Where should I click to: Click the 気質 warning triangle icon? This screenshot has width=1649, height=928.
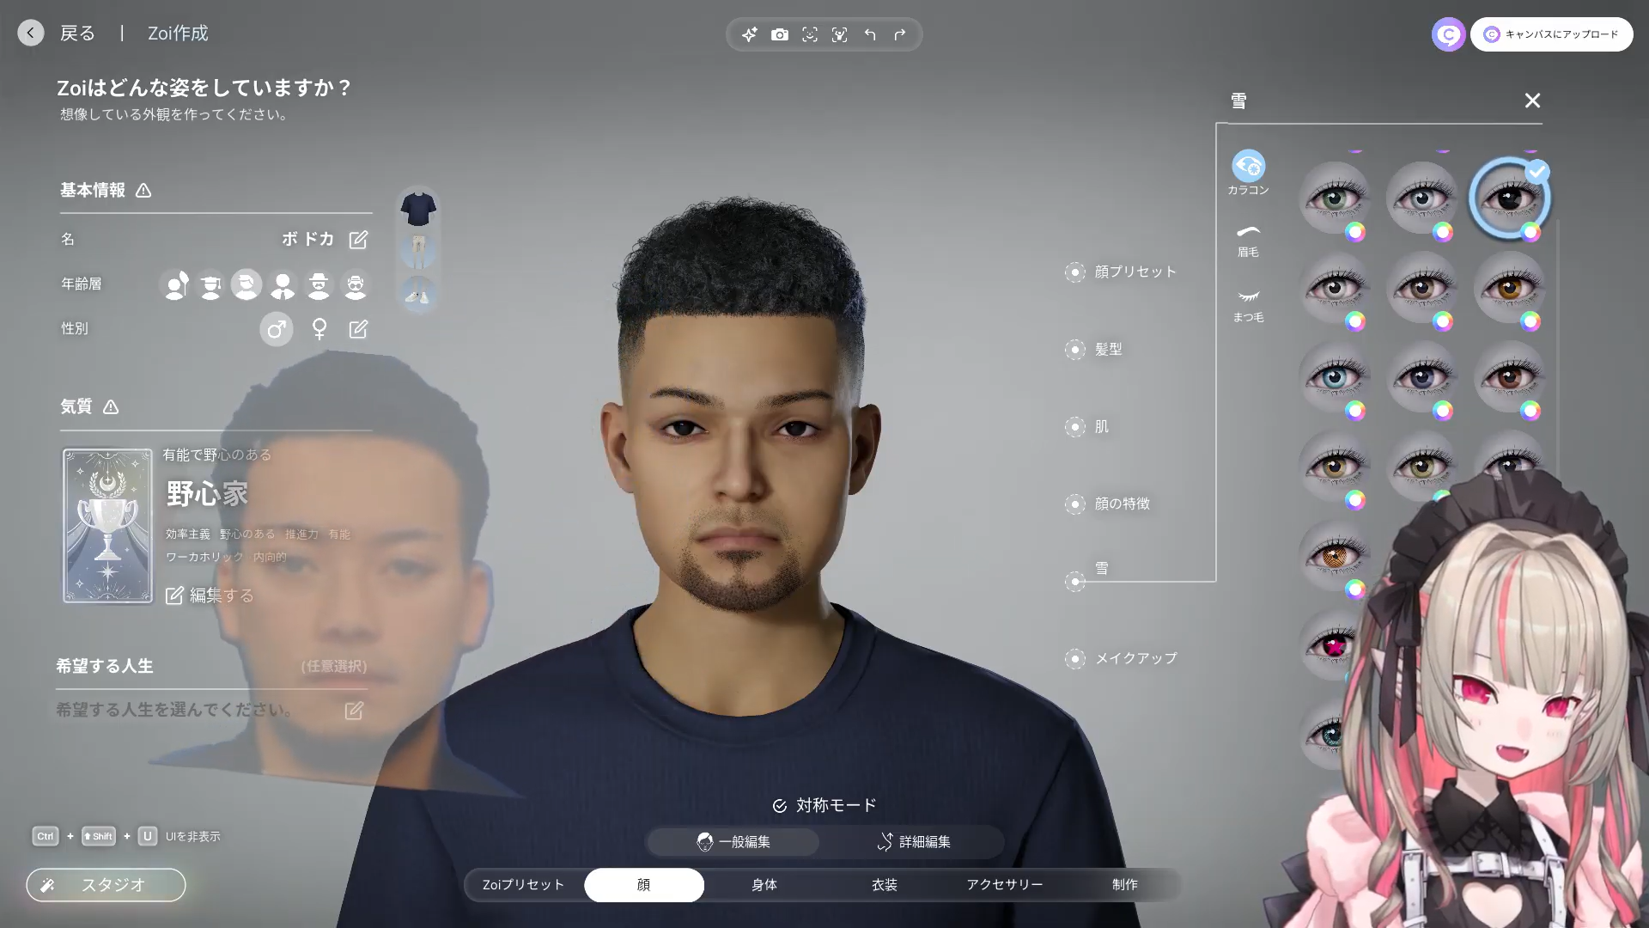click(111, 407)
